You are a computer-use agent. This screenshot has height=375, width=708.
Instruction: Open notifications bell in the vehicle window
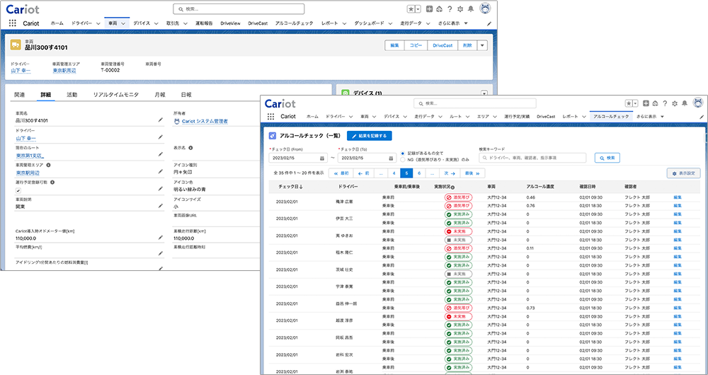[471, 9]
